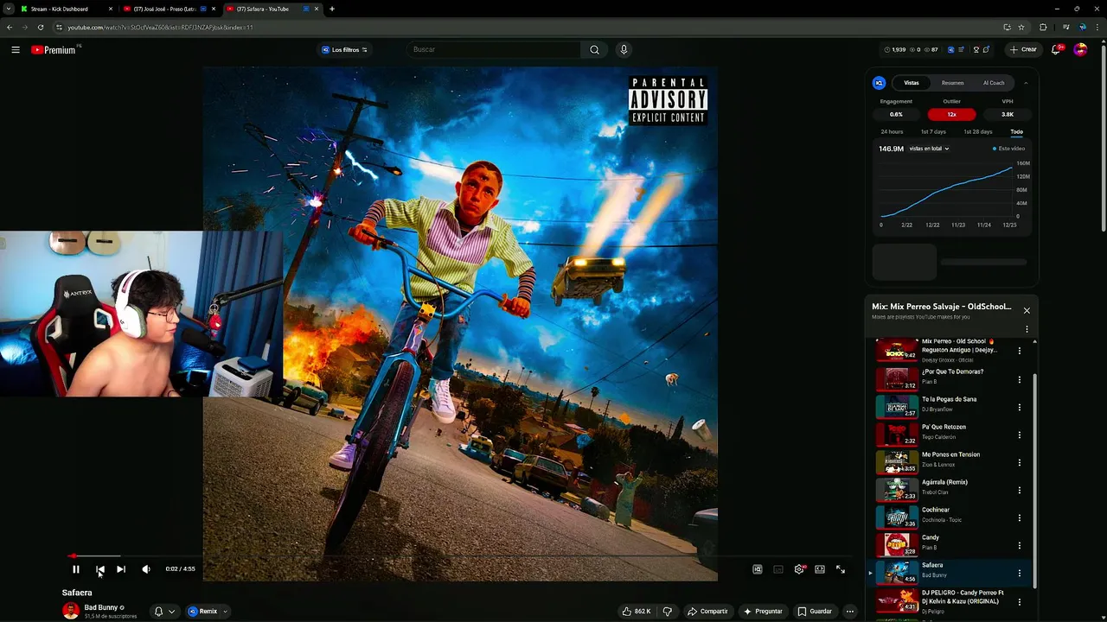Open options for Te la Pegas de Sana
The height and width of the screenshot is (622, 1107).
coord(1020,407)
